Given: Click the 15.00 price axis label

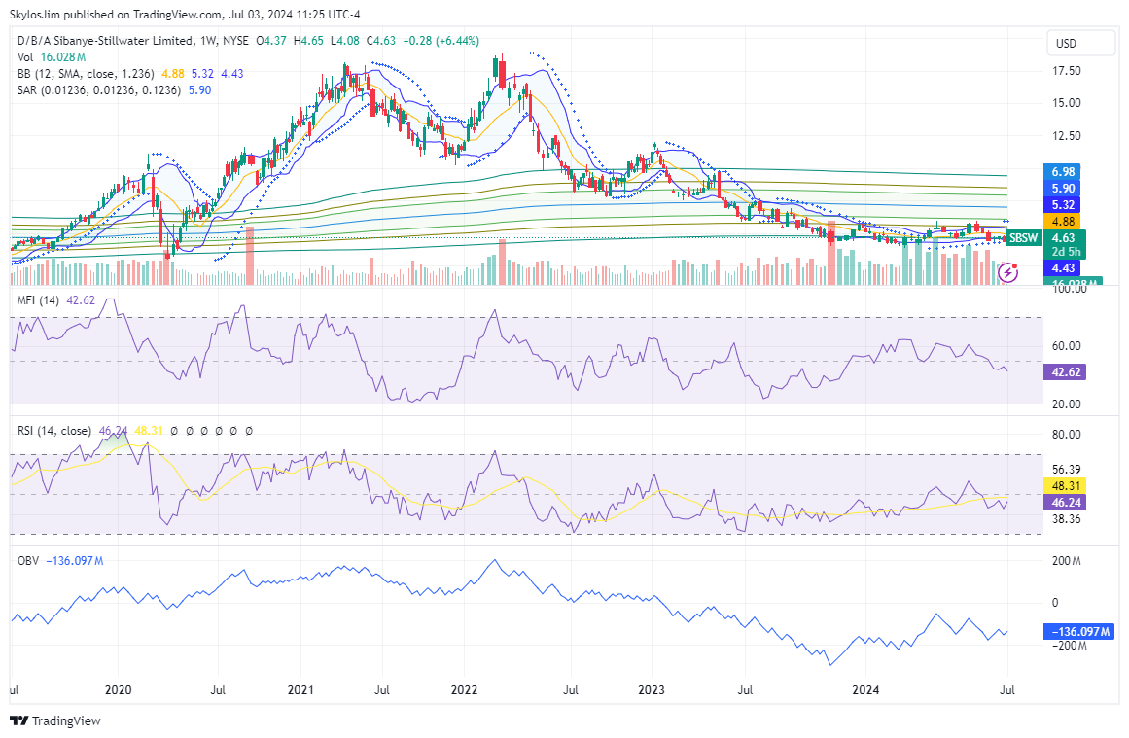Looking at the screenshot, I should (x=1067, y=102).
